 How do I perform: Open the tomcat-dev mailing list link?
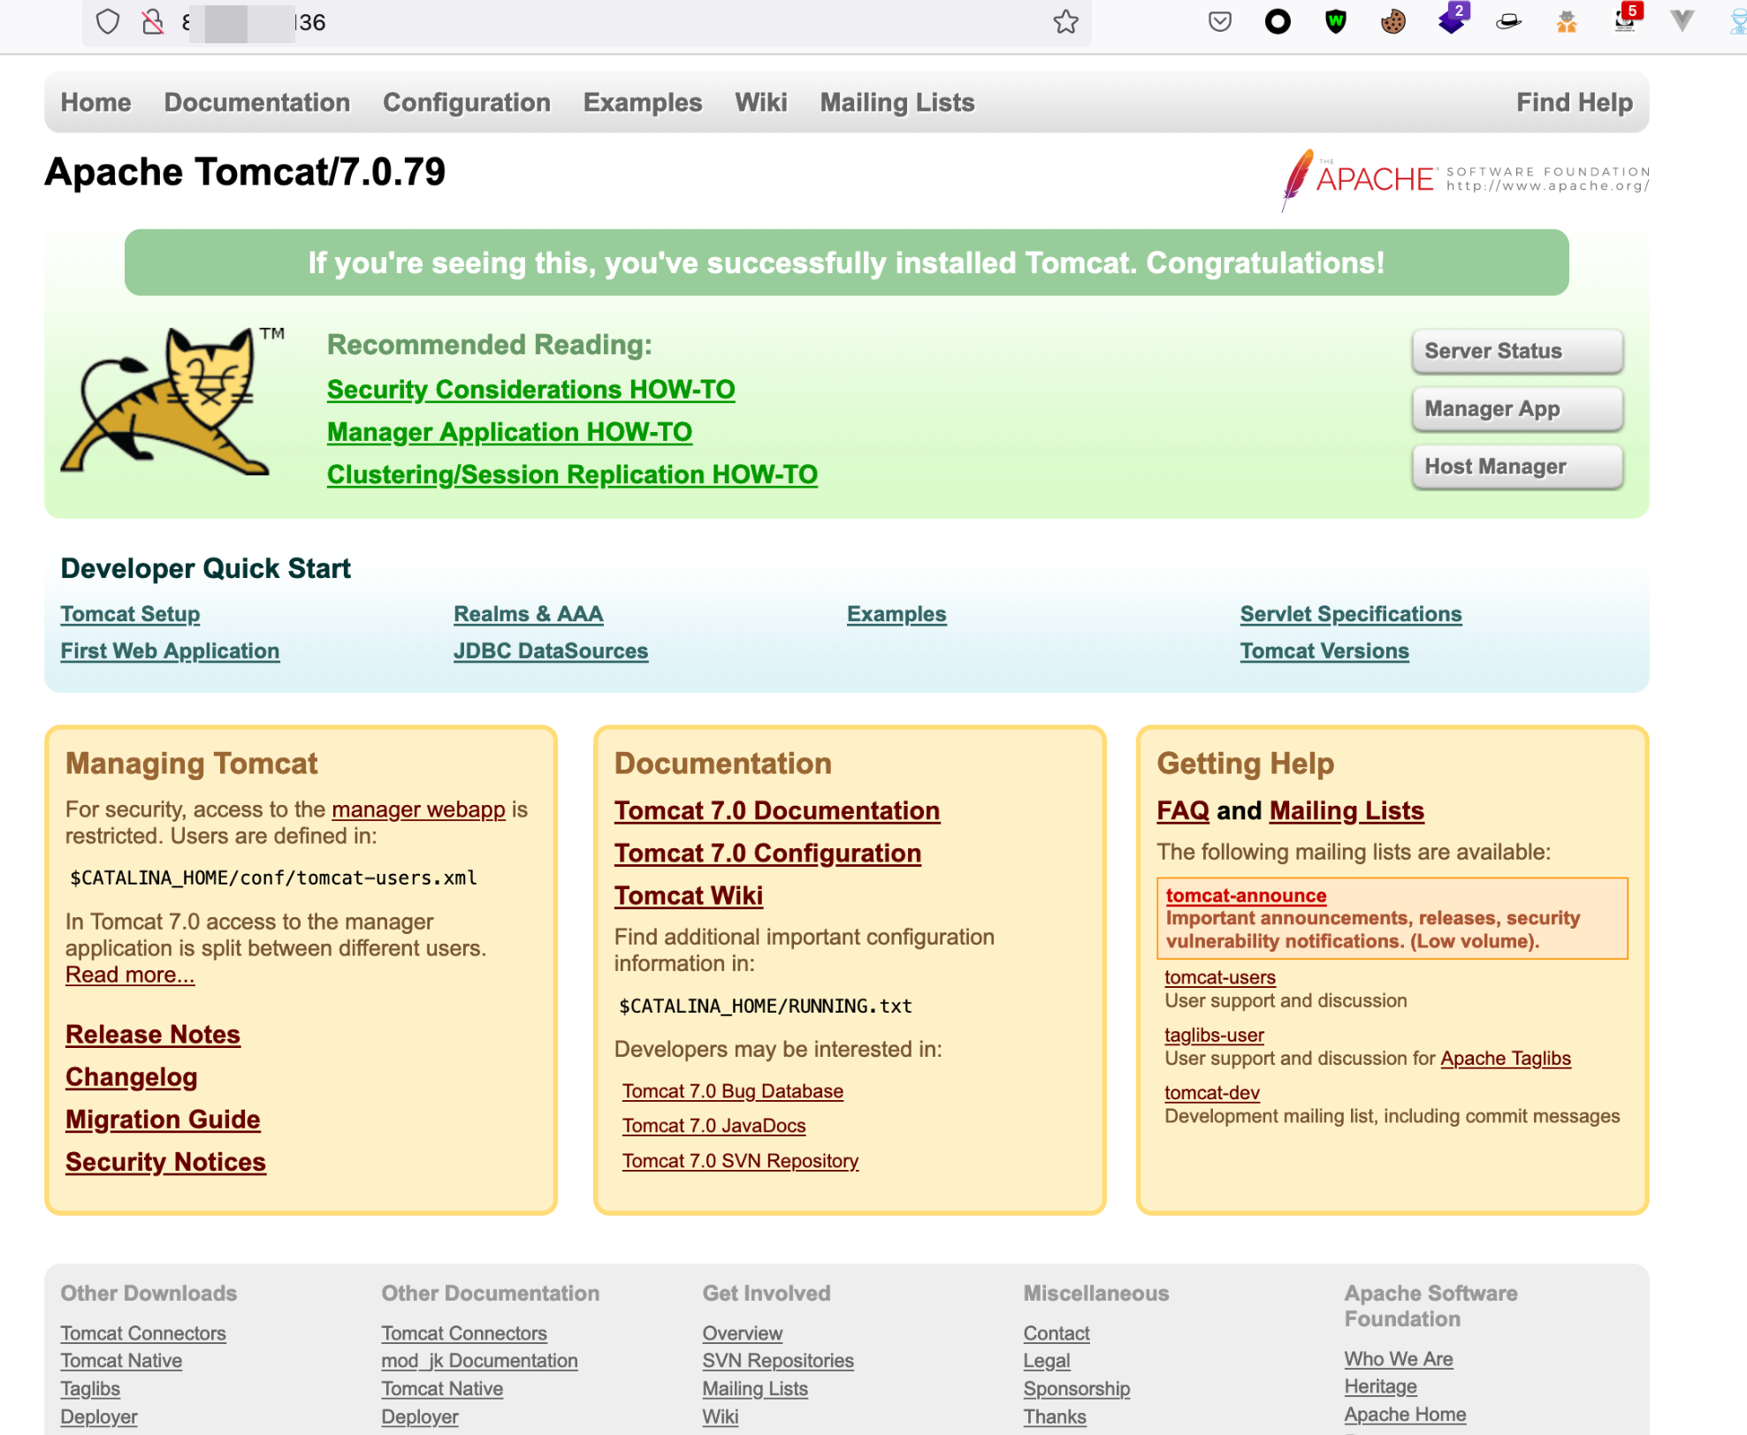1212,1093
